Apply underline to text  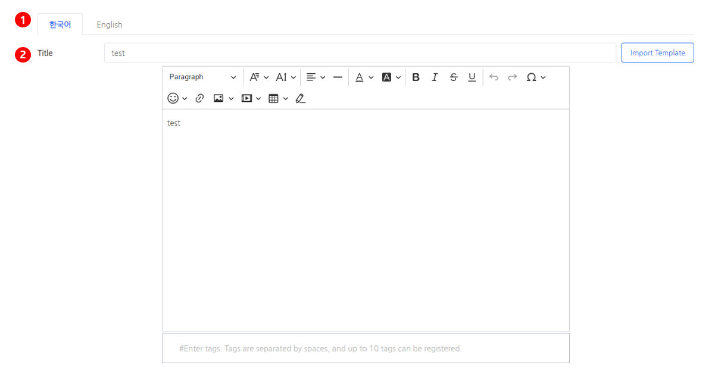tap(472, 77)
